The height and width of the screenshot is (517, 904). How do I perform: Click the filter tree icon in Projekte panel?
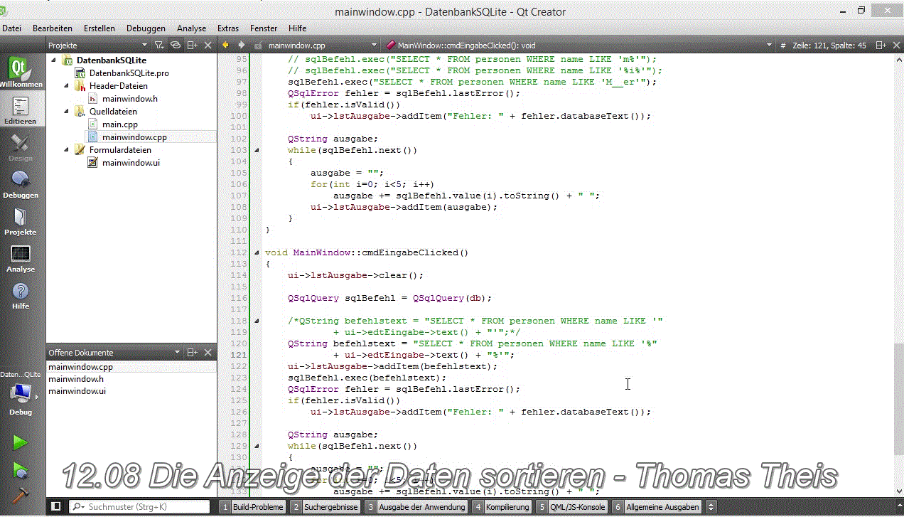click(159, 45)
